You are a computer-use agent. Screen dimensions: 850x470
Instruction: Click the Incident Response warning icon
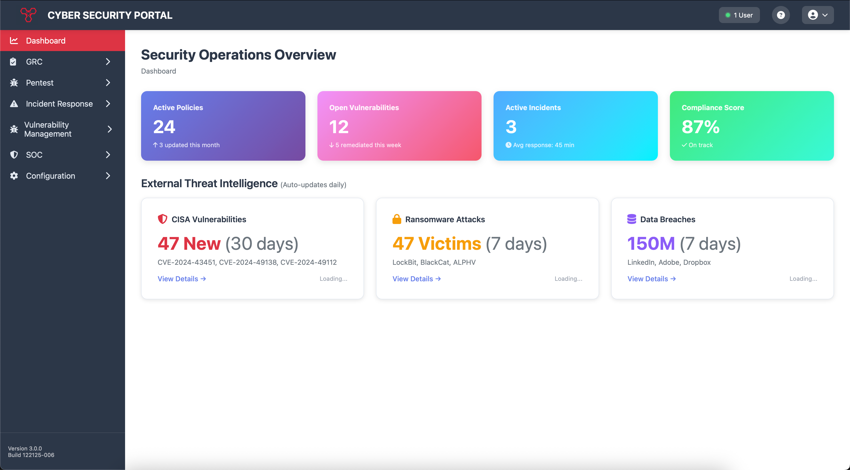(14, 104)
